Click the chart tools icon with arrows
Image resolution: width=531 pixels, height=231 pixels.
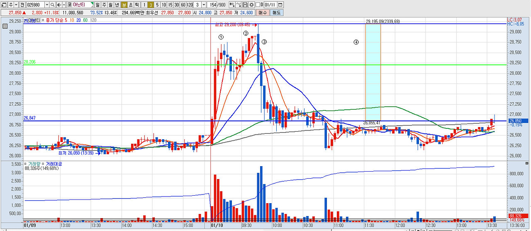pyautogui.click(x=232, y=5)
